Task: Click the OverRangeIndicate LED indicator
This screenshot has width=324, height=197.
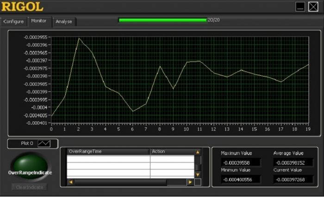Action: pyautogui.click(x=29, y=166)
